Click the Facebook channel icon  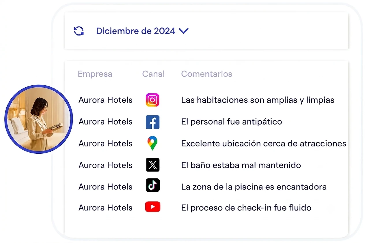152,122
